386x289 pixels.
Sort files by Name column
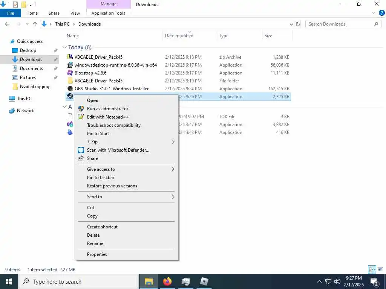pyautogui.click(x=73, y=36)
